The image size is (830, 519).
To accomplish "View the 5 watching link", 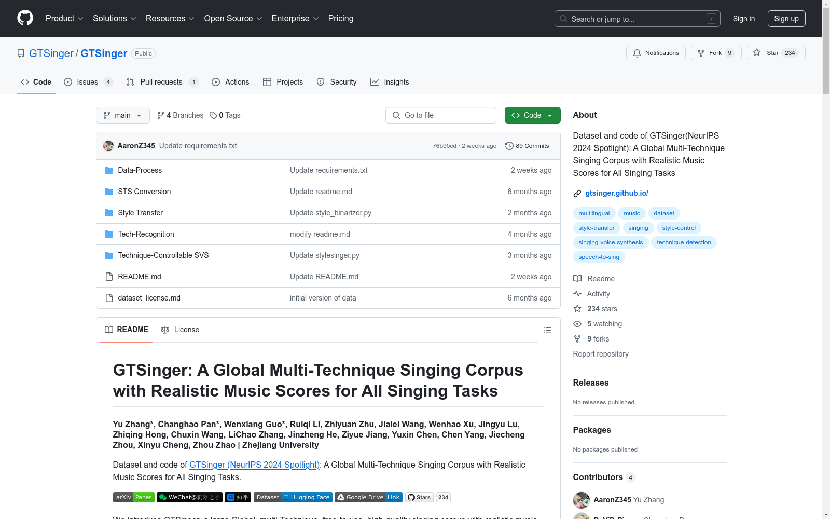I will [x=598, y=324].
